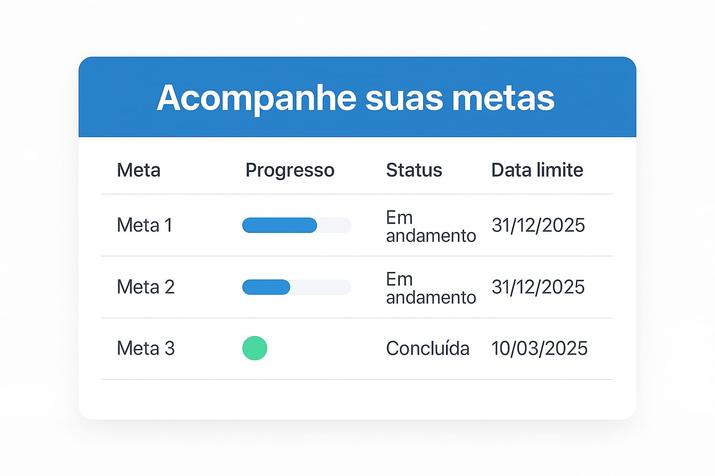Open the Meta 3 row name
Image resolution: width=715 pixels, height=476 pixels.
(x=146, y=349)
